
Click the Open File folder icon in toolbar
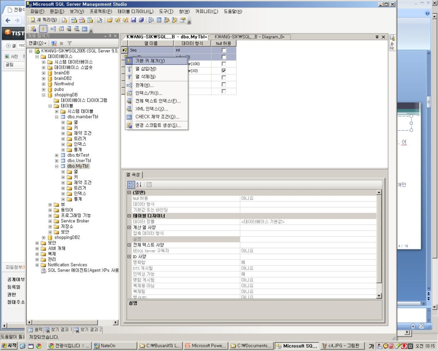coord(110,20)
